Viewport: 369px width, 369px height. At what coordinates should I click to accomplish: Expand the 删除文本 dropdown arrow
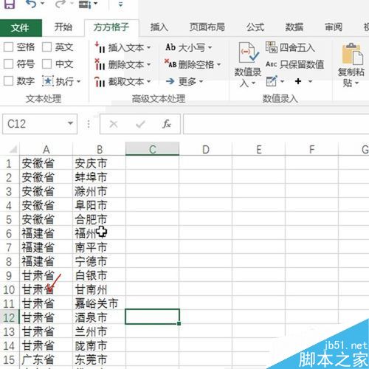[x=148, y=65]
